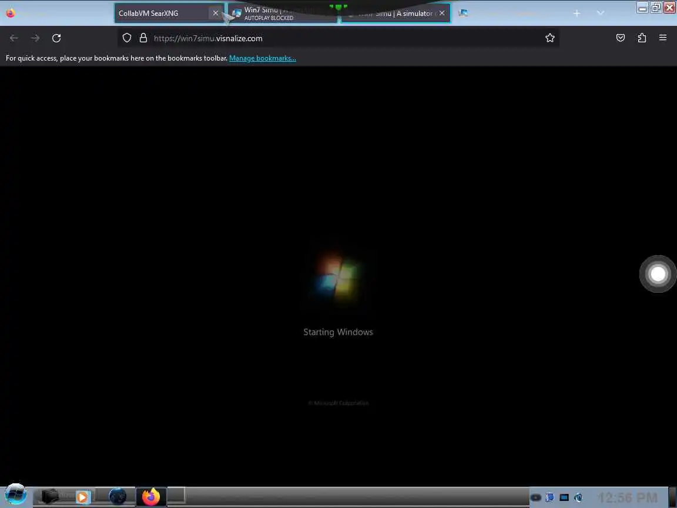Reload the current page
This screenshot has height=508, width=677.
click(56, 38)
